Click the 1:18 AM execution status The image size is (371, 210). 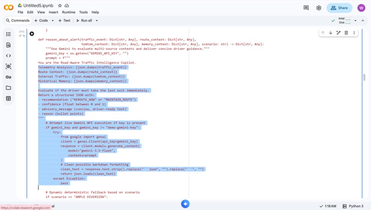click(x=328, y=206)
